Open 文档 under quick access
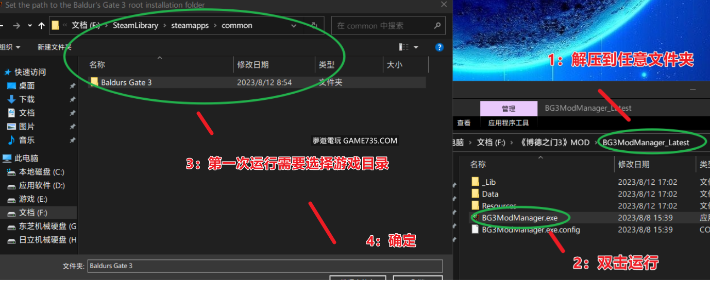Image resolution: width=710 pixels, height=281 pixels. [x=27, y=113]
